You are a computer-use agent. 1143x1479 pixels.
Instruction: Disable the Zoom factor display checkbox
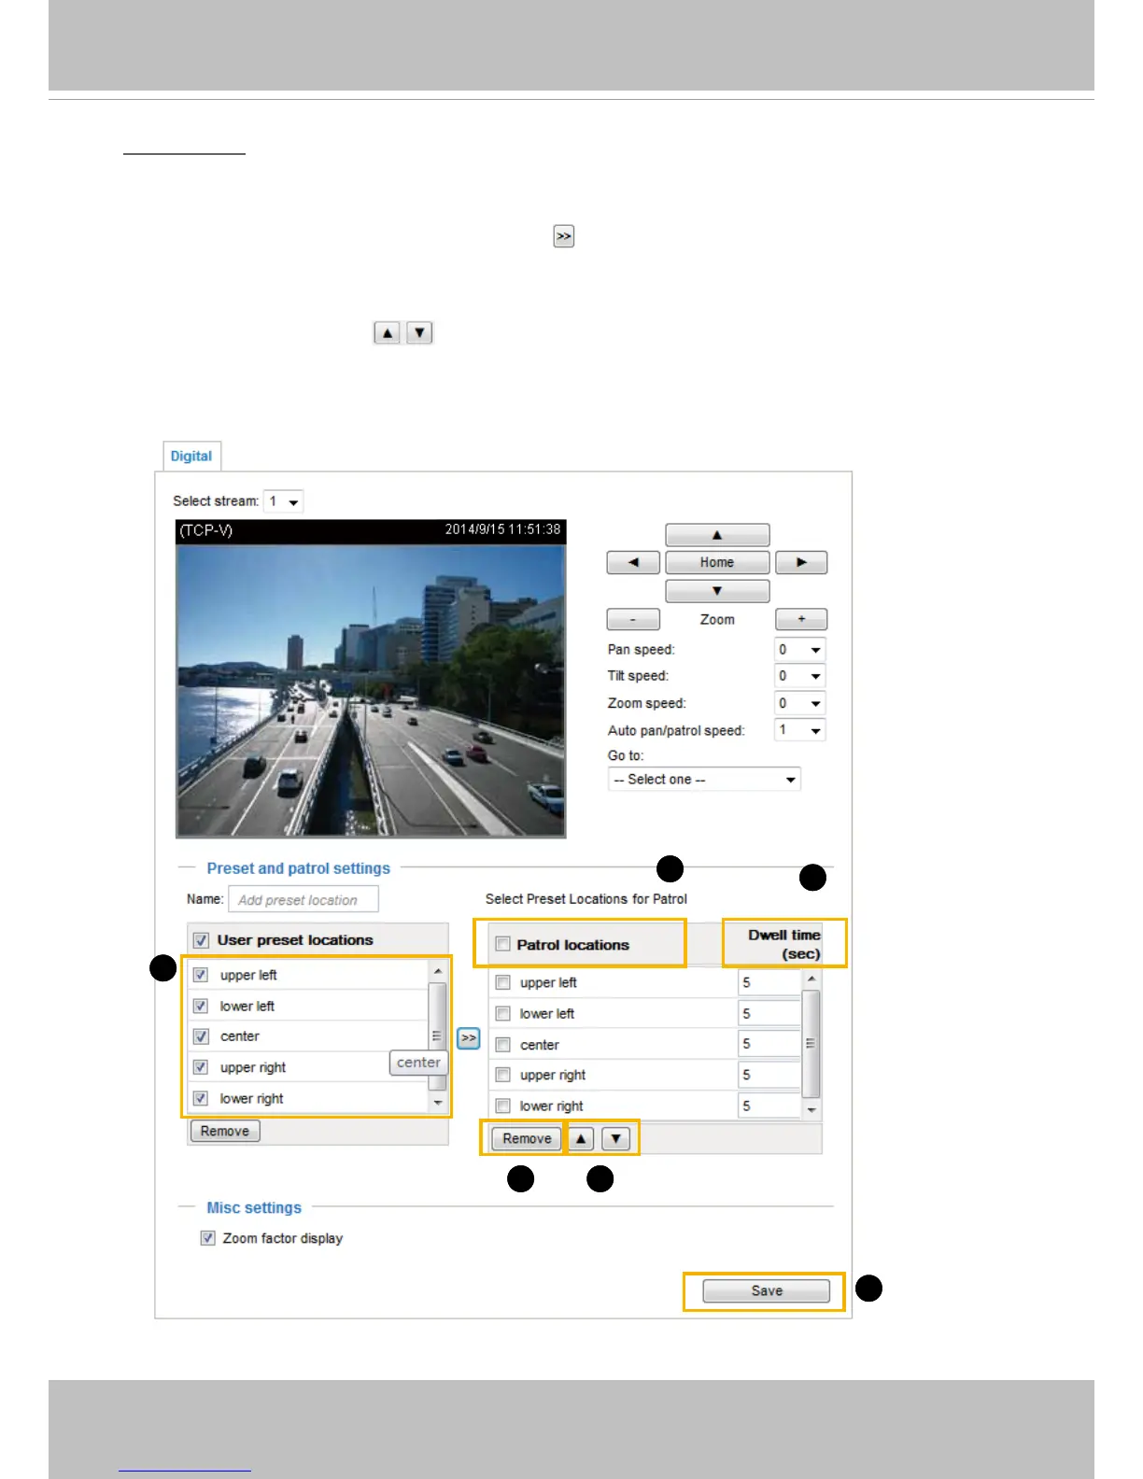pyautogui.click(x=207, y=1238)
